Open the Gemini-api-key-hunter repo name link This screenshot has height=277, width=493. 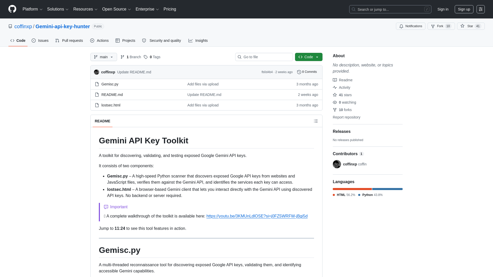tap(63, 26)
